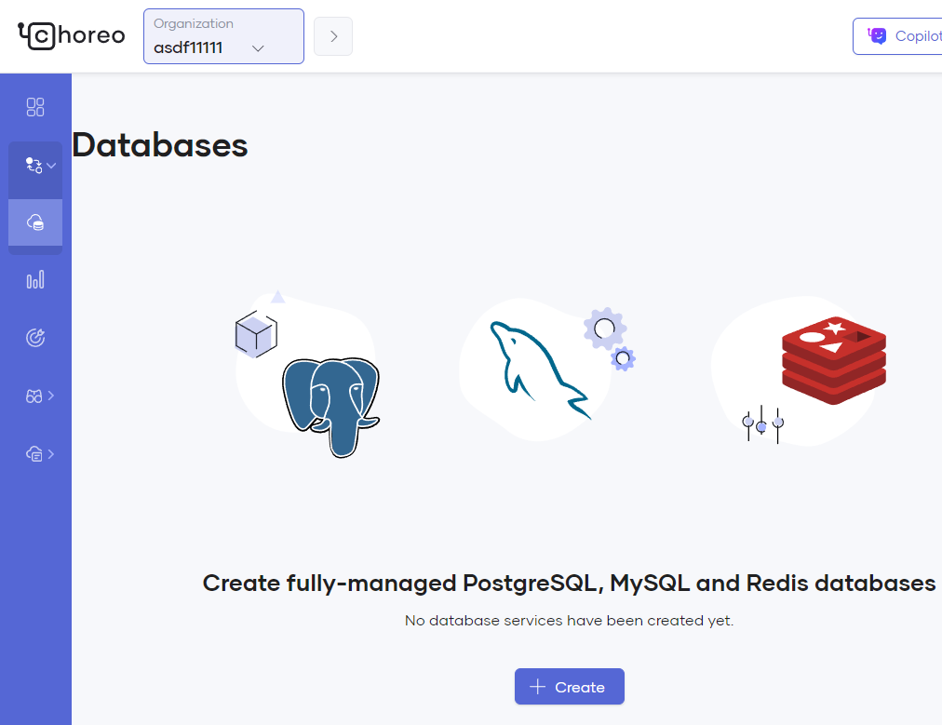Click 'No database services have been created yet.' text
Viewport: 942px width, 725px height.
pyautogui.click(x=569, y=621)
